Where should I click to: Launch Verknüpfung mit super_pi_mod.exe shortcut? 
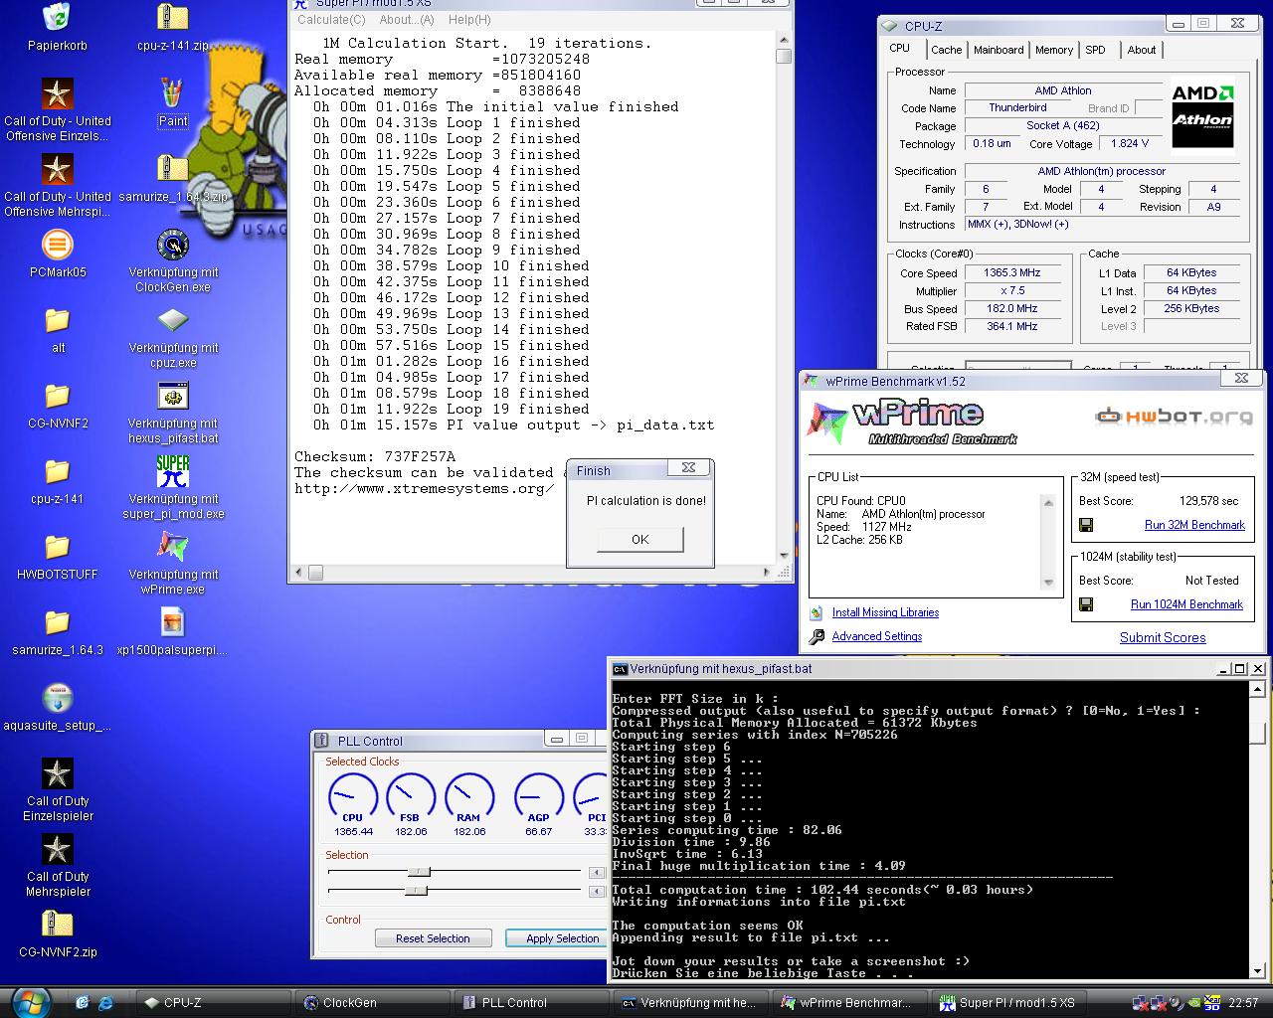pos(173,487)
